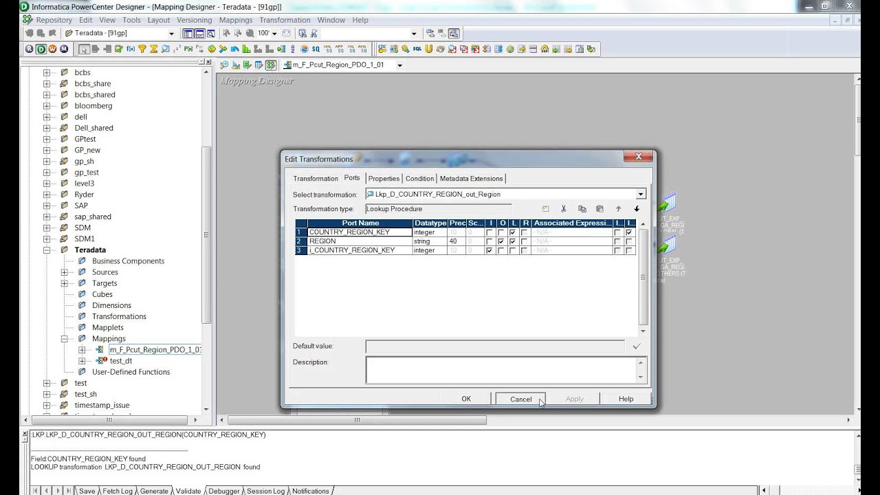Pick the Filter transformation funnel icon
Screen dimensions: 880x495
coord(142,49)
